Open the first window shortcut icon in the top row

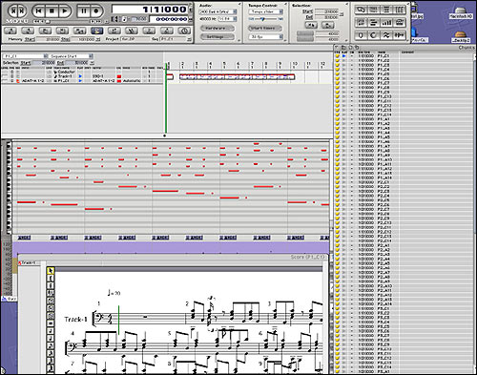(361, 10)
